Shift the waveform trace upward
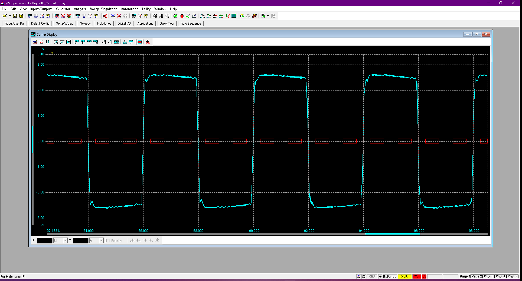522x281 pixels. pyautogui.click(x=125, y=42)
